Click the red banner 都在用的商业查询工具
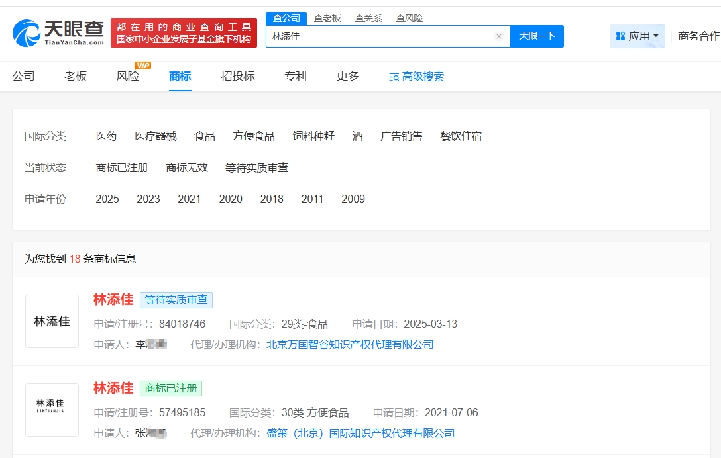 pos(184,33)
